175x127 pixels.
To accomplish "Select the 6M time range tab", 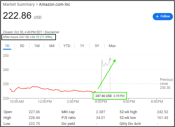I will click(52, 46).
